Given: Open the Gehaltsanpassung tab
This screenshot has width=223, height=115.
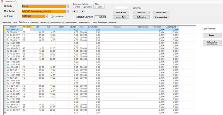Looking at the screenshot, I should pos(57,22).
